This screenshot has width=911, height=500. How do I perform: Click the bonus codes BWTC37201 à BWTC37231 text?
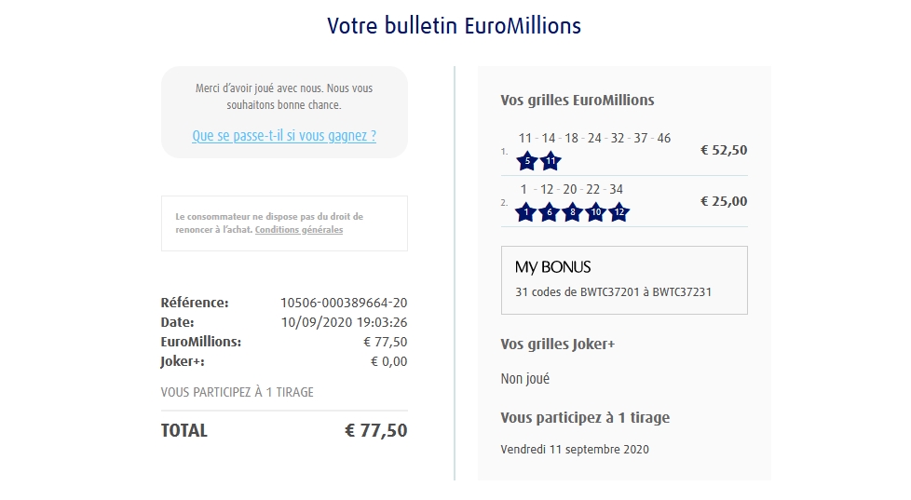613,291
